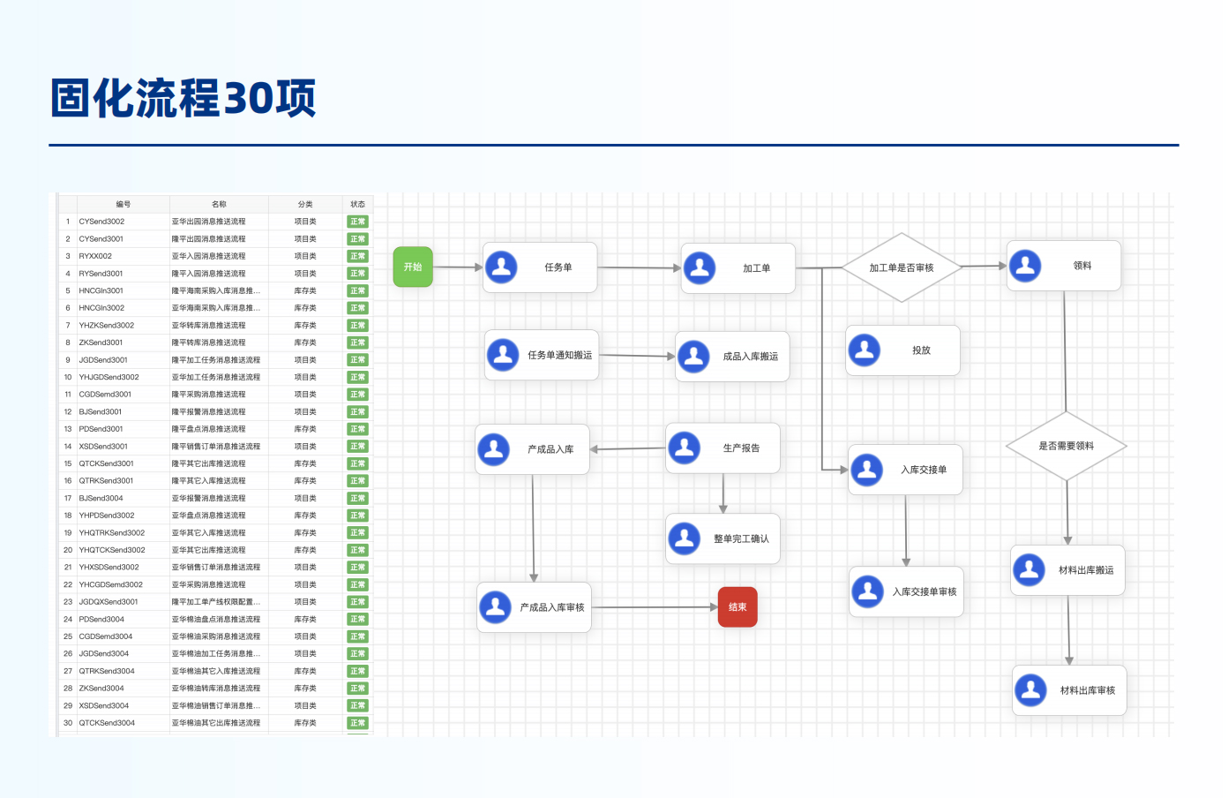Select the 是否需要领料 decision diamond
Screen dimensions: 1228x798
[1067, 446]
